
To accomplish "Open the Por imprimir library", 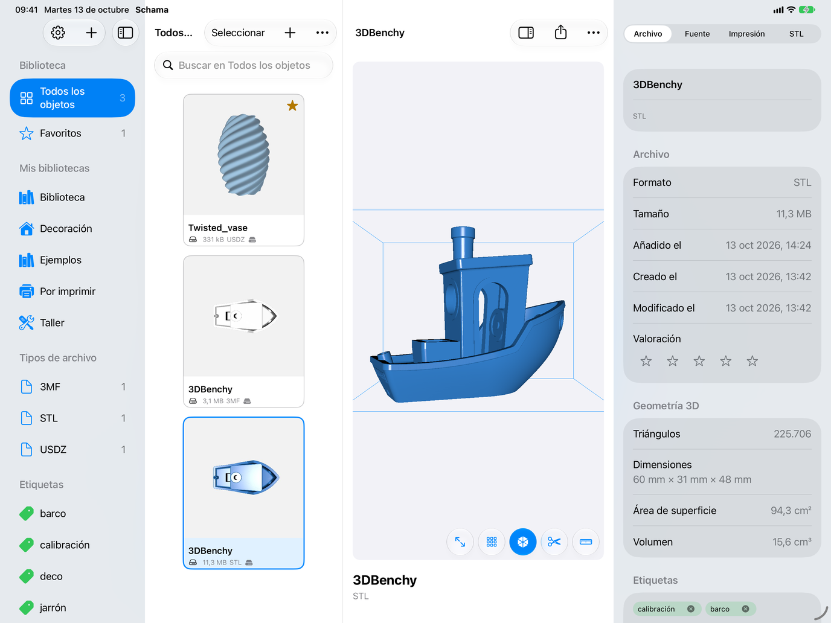I will click(72, 292).
